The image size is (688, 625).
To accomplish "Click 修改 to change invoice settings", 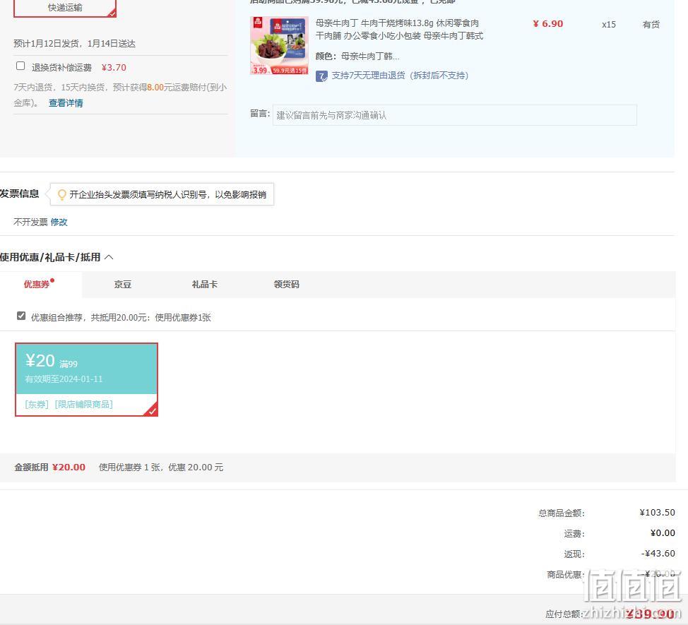I will coord(59,222).
